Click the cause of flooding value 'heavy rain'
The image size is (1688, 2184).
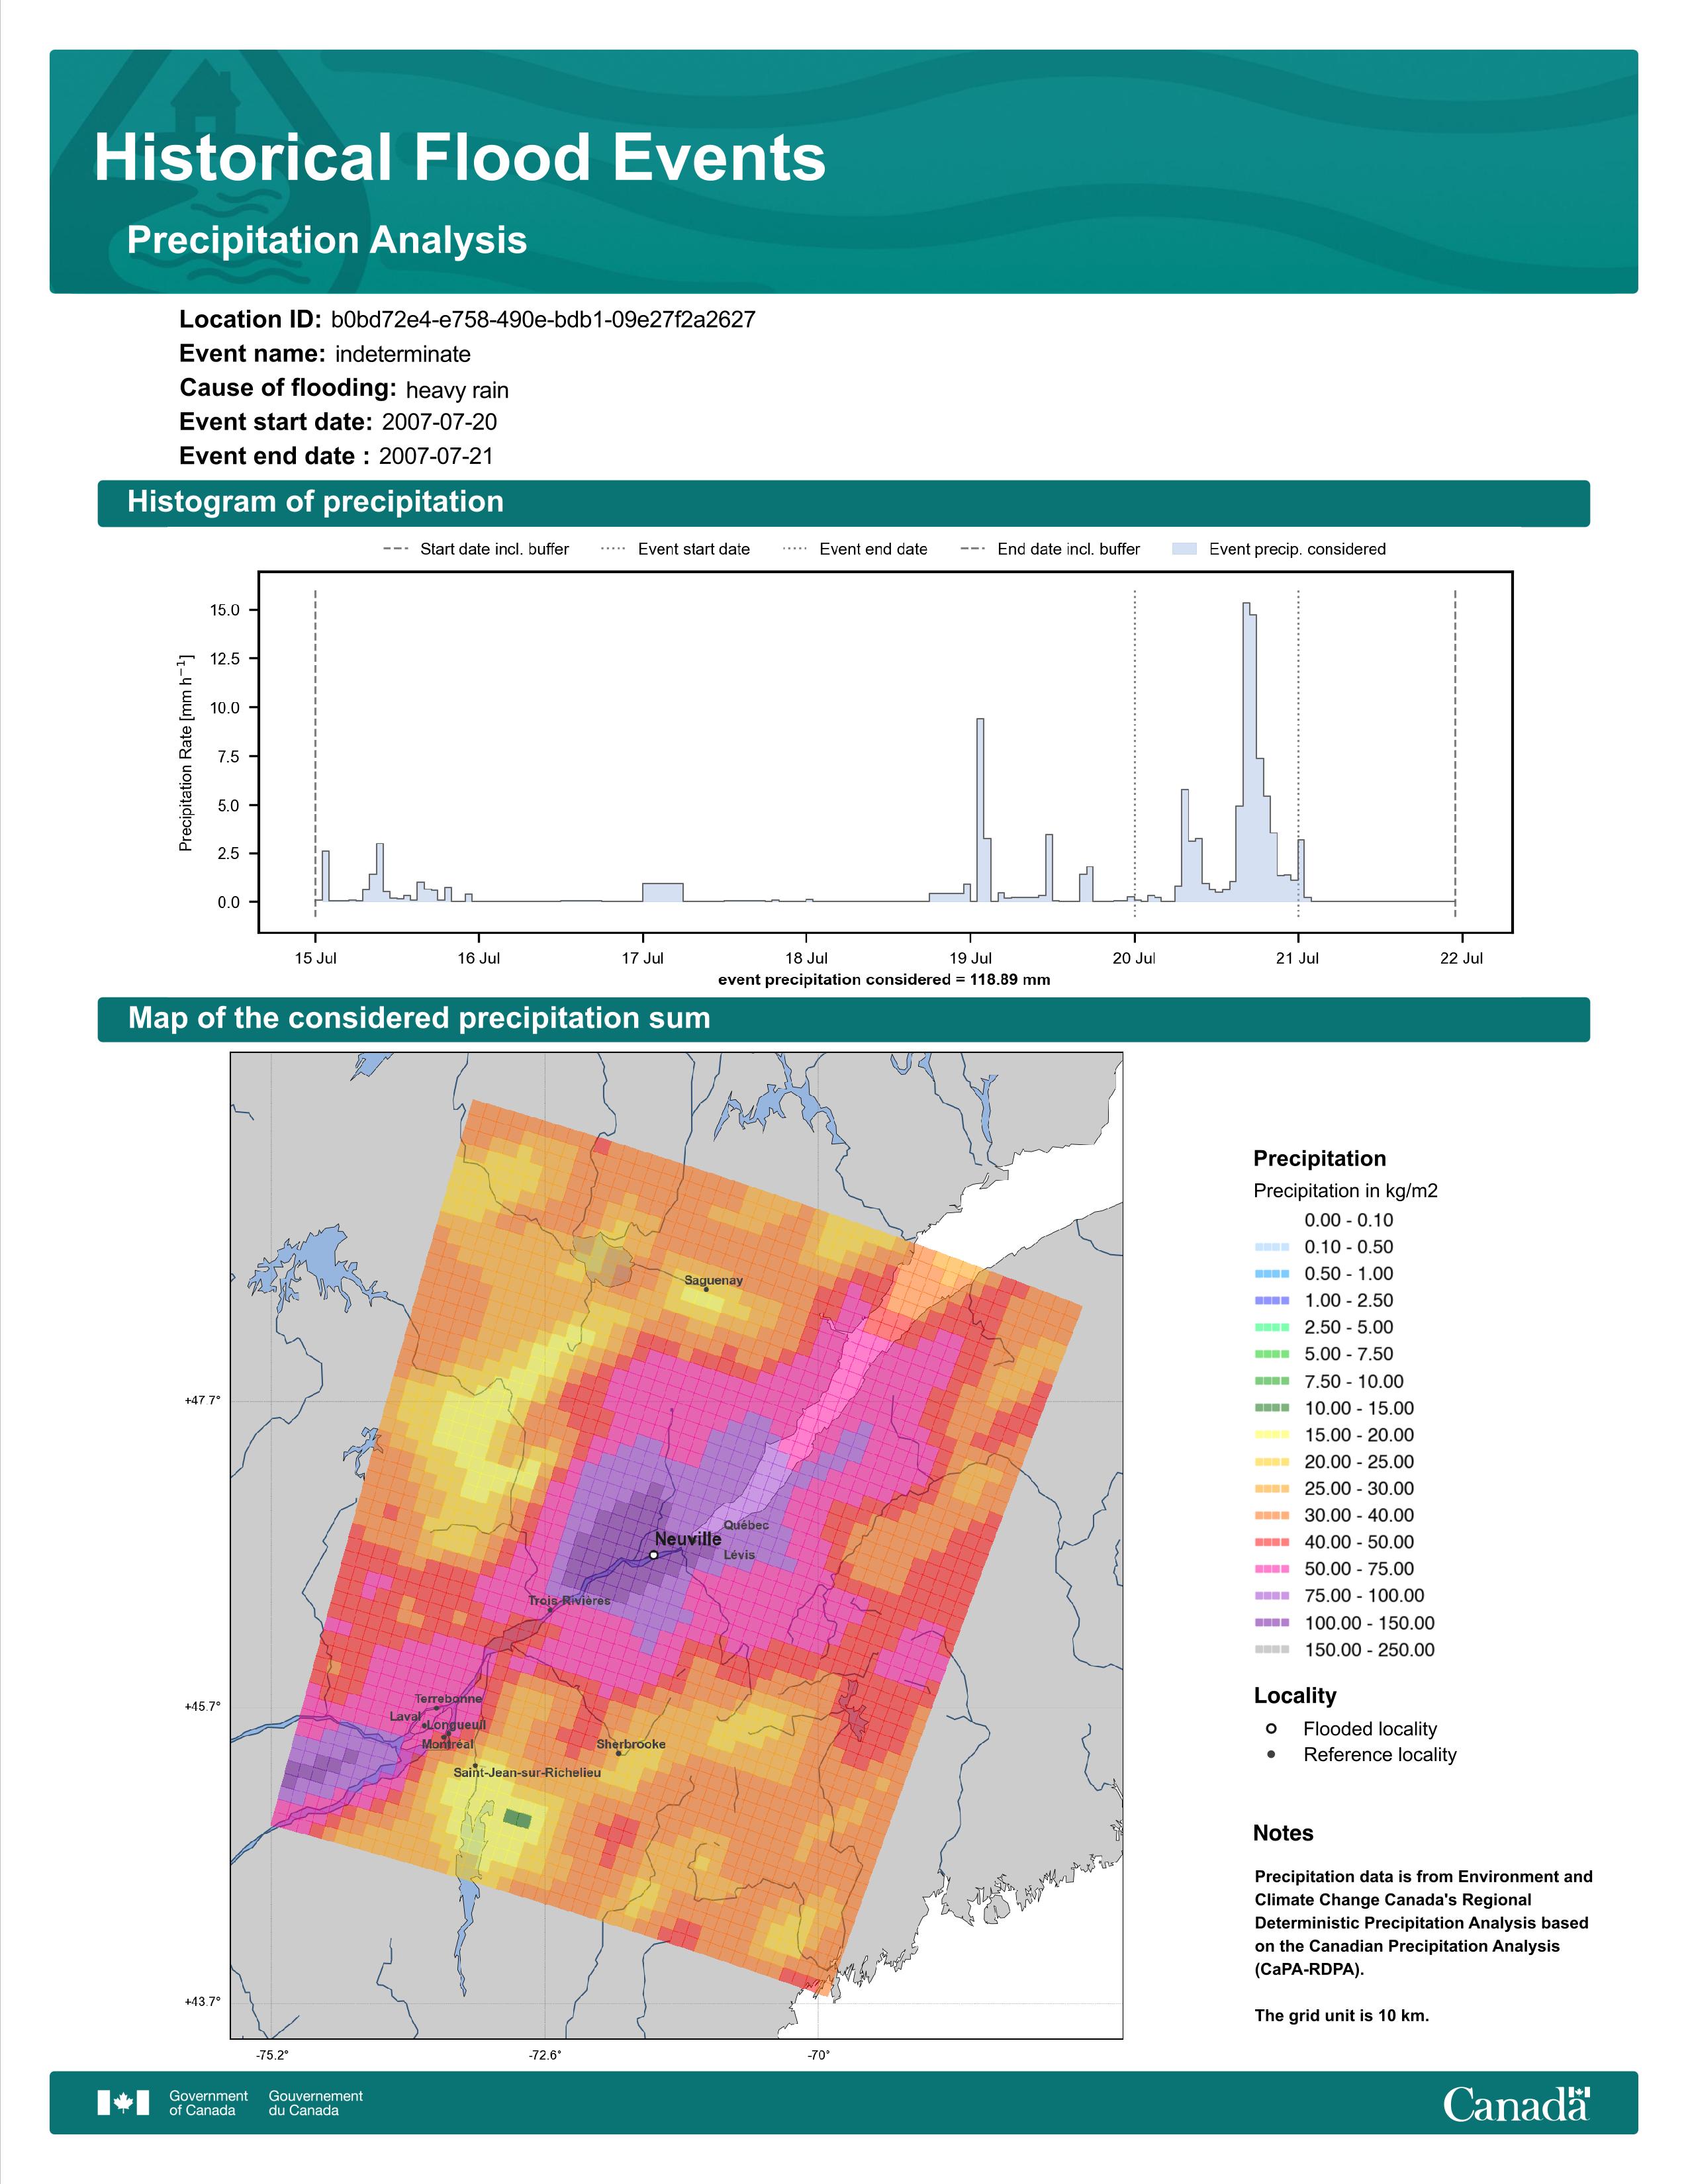click(x=457, y=390)
